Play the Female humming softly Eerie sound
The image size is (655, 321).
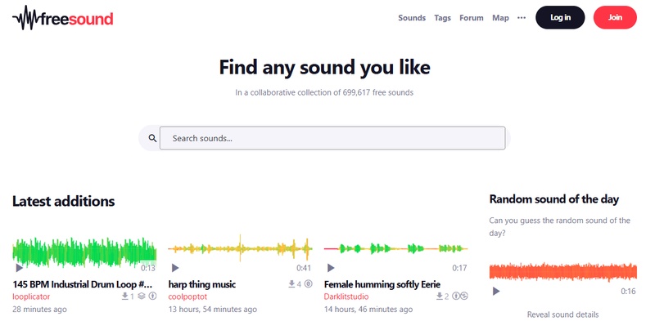point(331,268)
